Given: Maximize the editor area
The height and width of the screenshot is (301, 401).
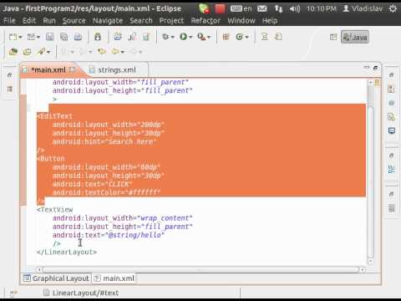Looking at the screenshot, I should click(375, 68).
